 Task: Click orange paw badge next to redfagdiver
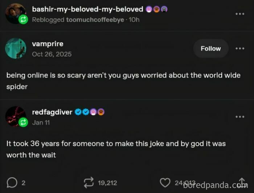click(101, 112)
